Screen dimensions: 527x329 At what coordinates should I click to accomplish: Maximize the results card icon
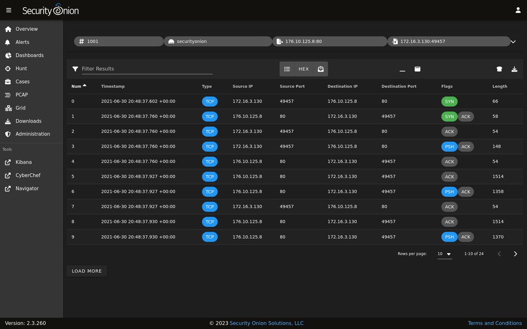click(x=417, y=69)
